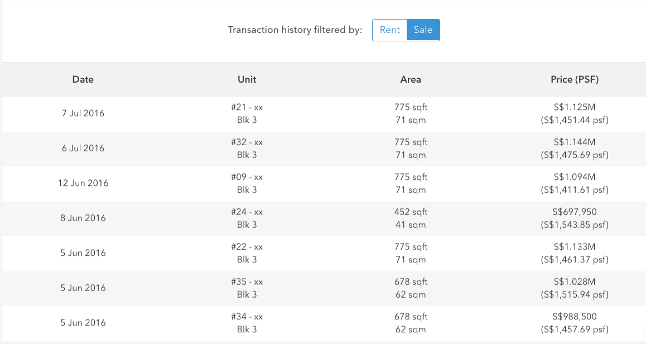Open the unit #35 - xx record
Screen dimensions: 646x344
pyautogui.click(x=247, y=288)
